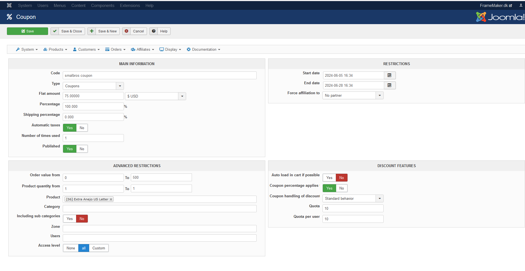The image size is (525, 271).
Task: Expand the Documentation submenu
Action: tap(204, 49)
